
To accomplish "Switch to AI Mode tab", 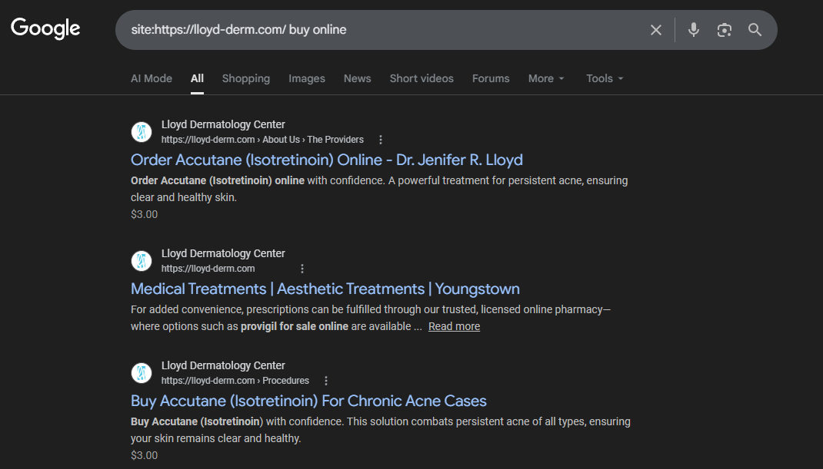I will (x=152, y=78).
